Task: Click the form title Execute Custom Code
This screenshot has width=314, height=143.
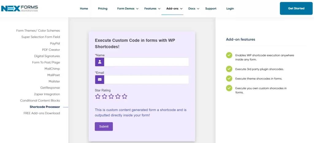Action: click(x=135, y=43)
